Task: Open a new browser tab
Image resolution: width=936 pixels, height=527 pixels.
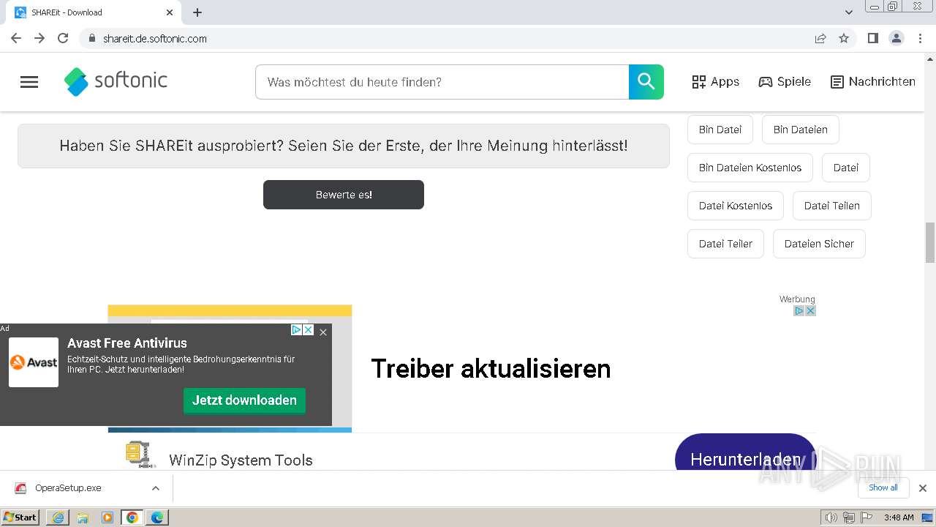Action: coord(197,12)
